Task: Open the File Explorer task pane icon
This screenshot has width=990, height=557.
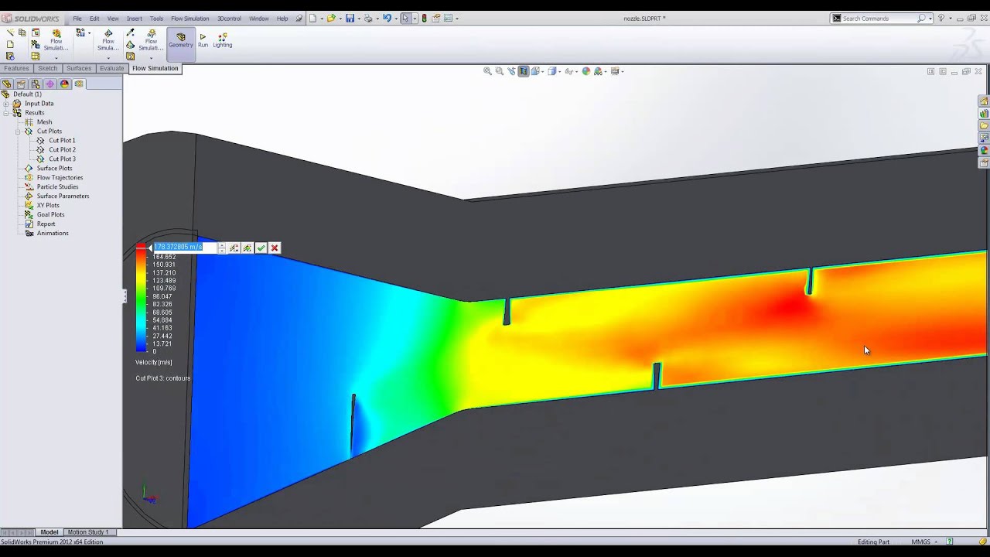Action: click(x=984, y=126)
